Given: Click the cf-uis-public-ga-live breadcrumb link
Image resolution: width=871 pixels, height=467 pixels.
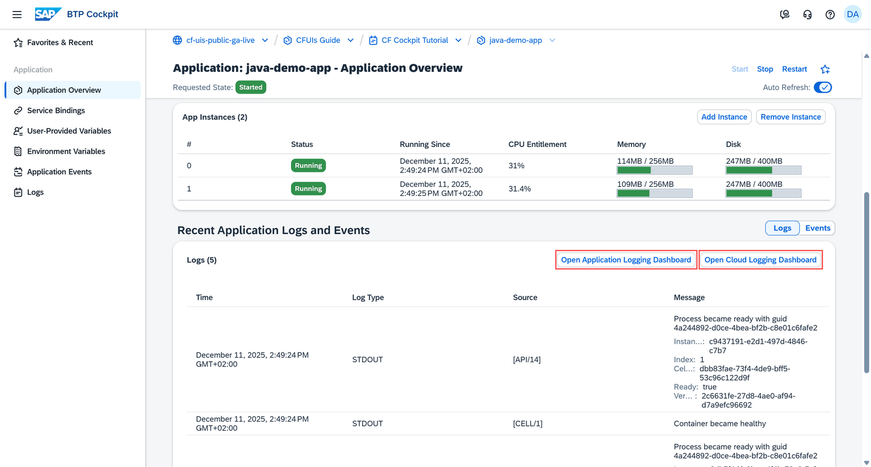Looking at the screenshot, I should click(x=220, y=41).
